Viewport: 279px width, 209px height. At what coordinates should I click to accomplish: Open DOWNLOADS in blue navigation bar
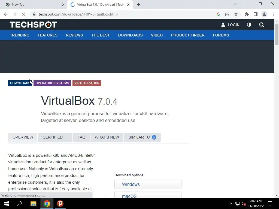point(131,35)
